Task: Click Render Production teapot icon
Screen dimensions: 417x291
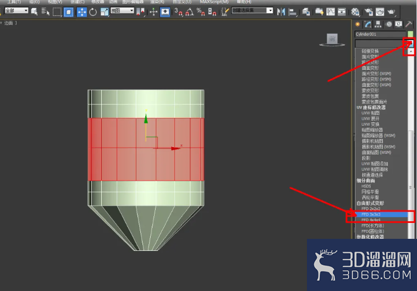Action: [391, 12]
